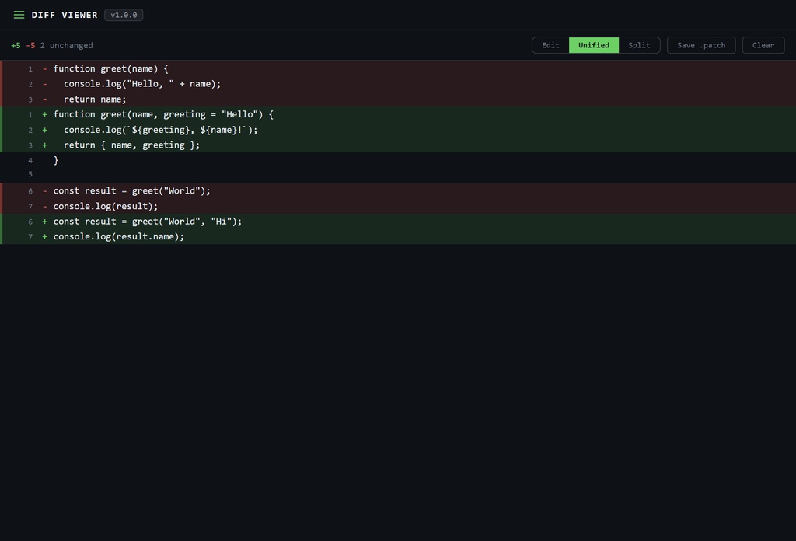Click line number 4 beside closing brace

30,160
